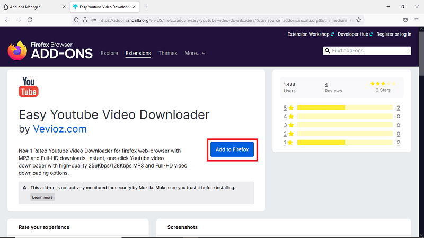Click the Easy Youtube Video Downloader heading
This screenshot has width=424, height=238.
point(114,114)
